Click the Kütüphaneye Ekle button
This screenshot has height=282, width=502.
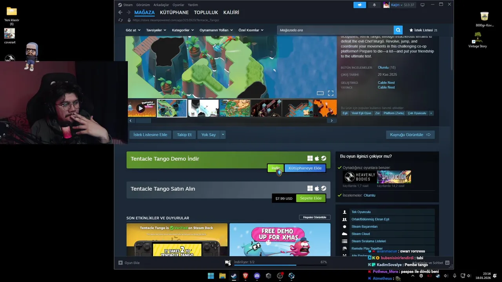(305, 168)
